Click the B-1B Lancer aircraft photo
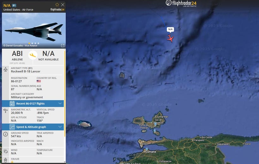The height and width of the screenshot is (164, 259). [x=34, y=31]
